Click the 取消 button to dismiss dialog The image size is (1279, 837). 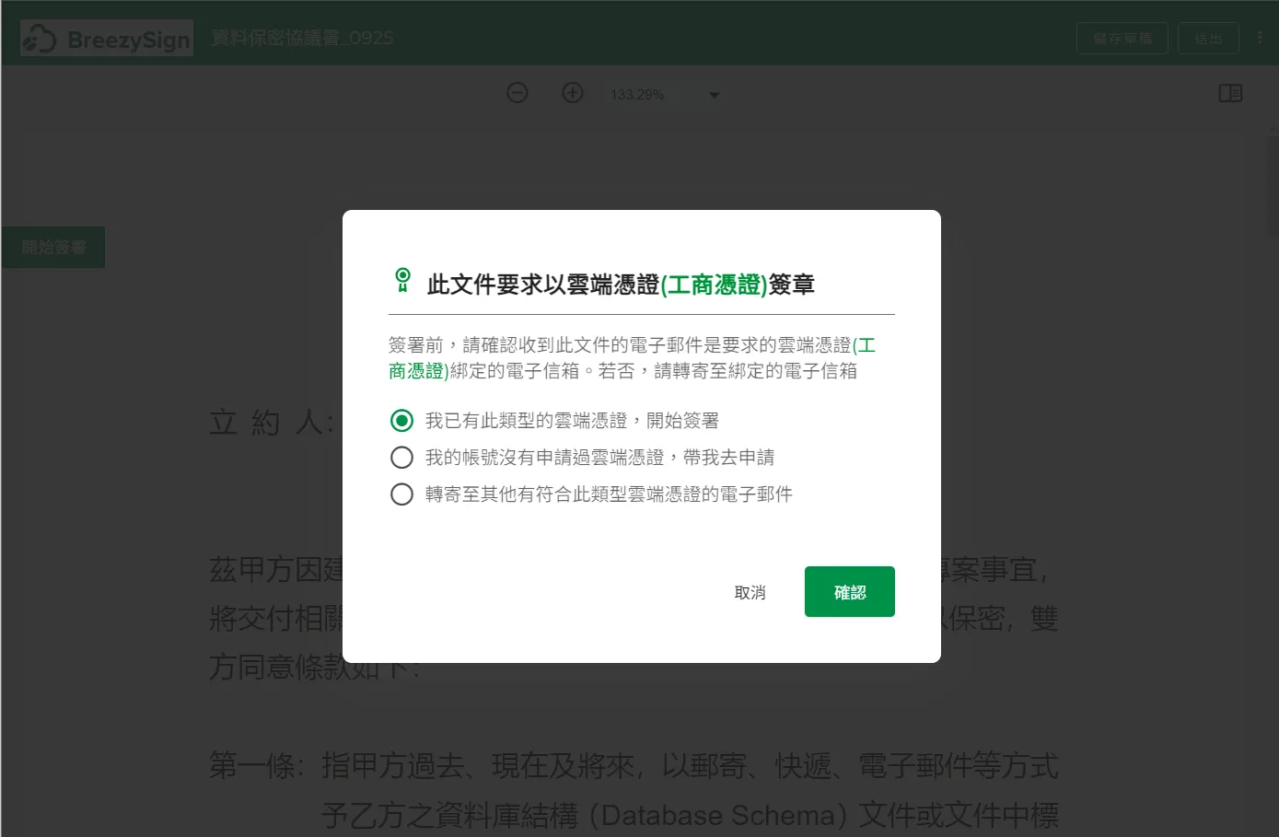[x=750, y=591]
